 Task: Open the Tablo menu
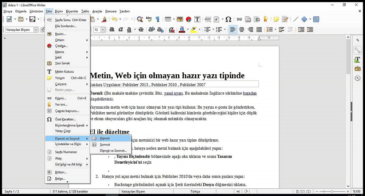85,11
